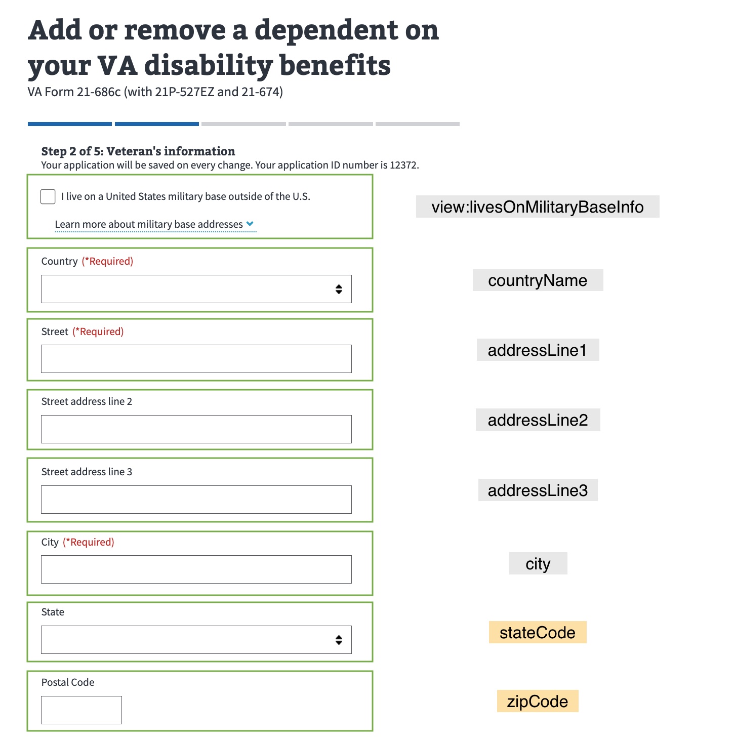Select the addressLine1 label tag

coord(538,349)
